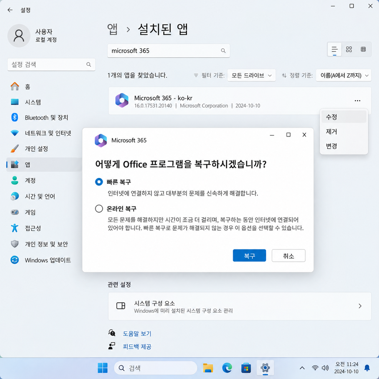Expand 시스템 구성 요소 chevron
379x379 pixels.
(360, 306)
